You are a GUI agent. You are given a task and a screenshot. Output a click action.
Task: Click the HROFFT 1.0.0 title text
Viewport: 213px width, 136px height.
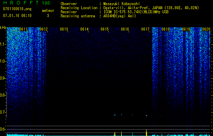click(26, 3)
